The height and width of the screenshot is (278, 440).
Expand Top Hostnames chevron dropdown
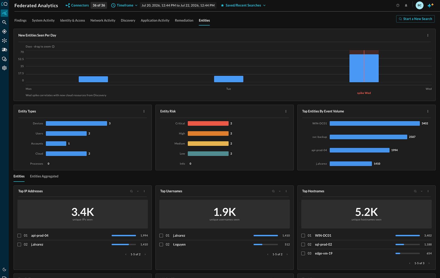(422, 191)
